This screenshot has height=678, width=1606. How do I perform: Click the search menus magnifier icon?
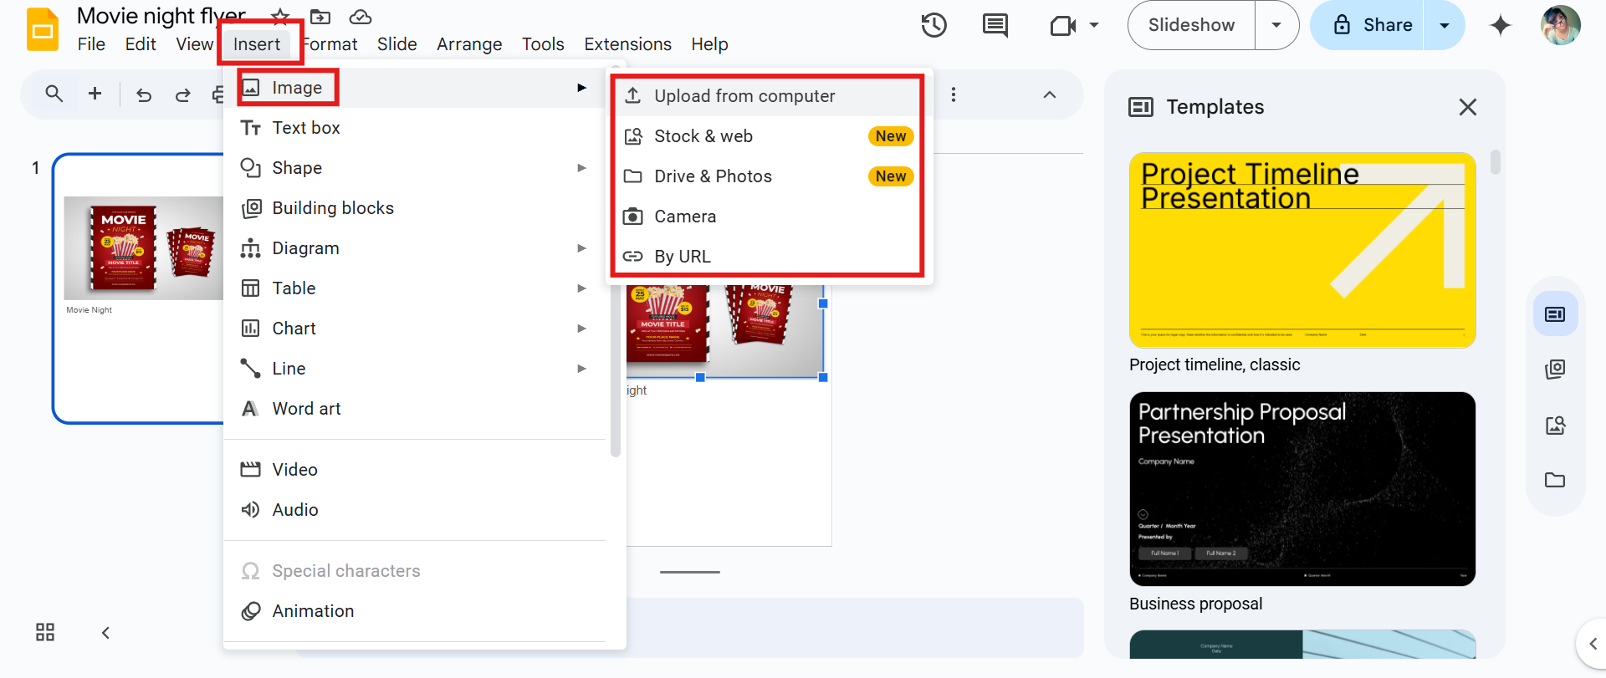coord(54,94)
